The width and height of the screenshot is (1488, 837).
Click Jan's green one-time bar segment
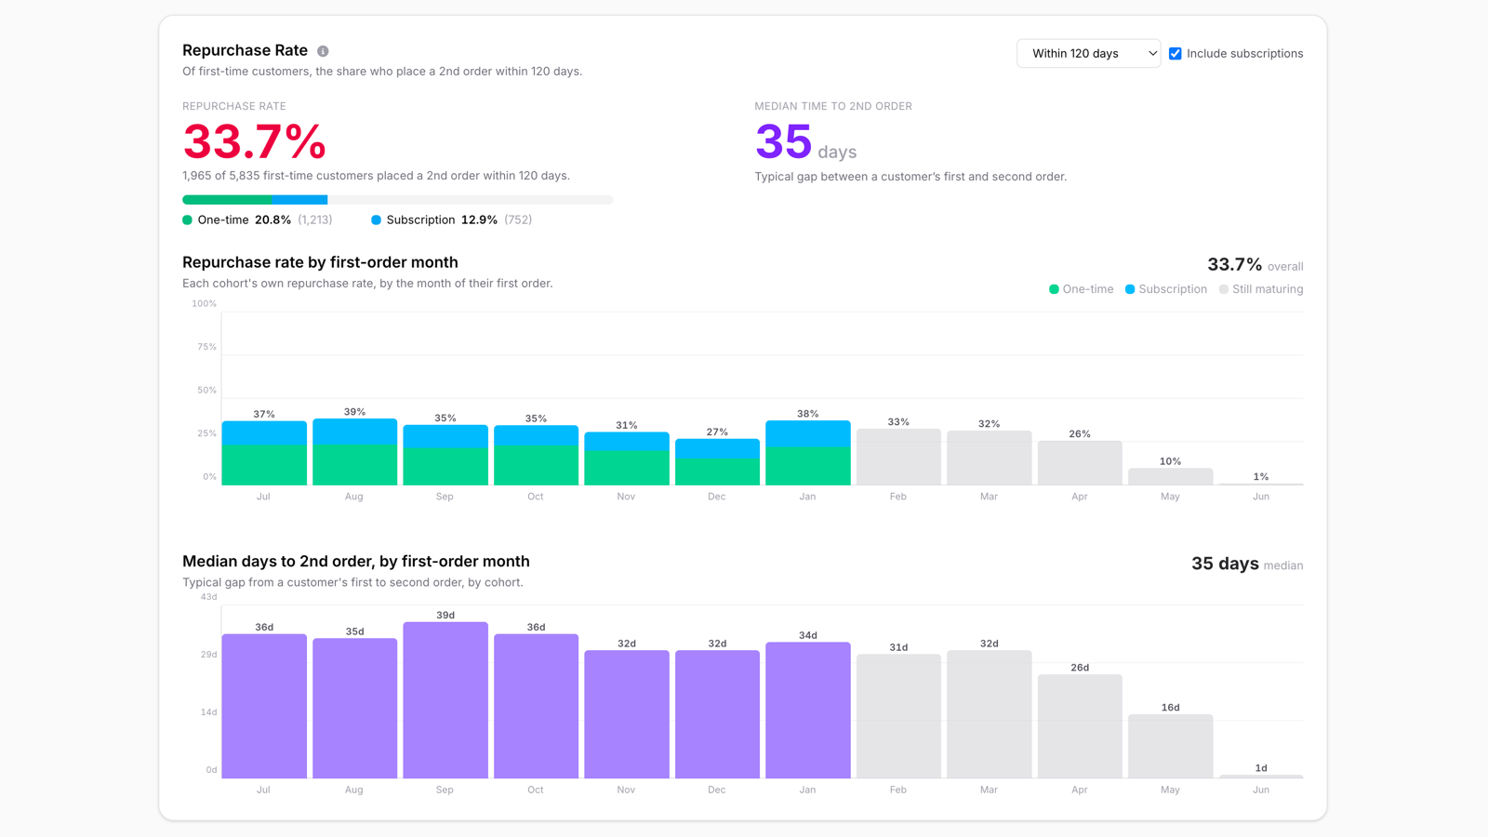[808, 467]
